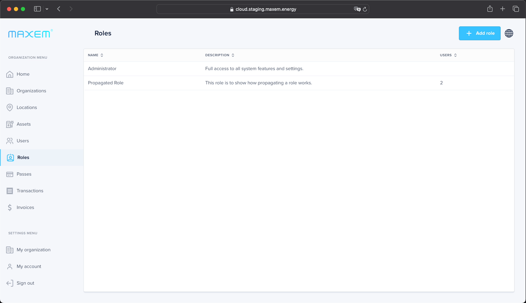Select the Propagated Role entry

106,83
